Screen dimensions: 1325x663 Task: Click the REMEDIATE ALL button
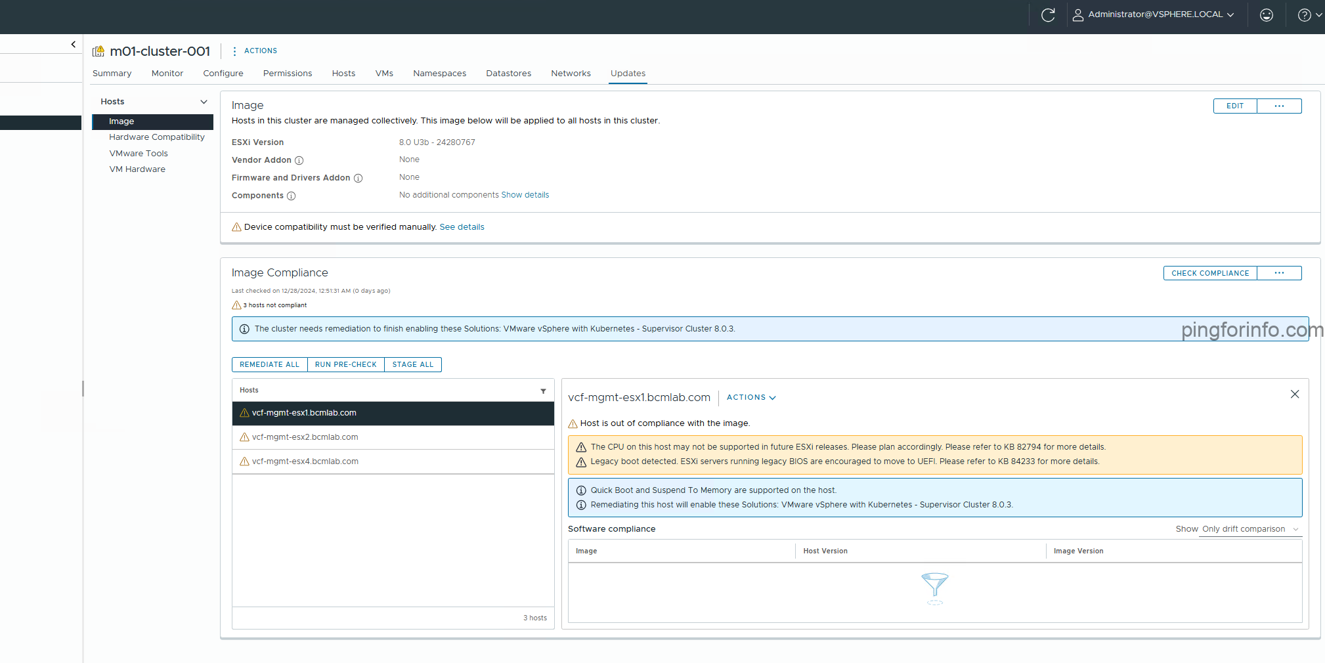[x=269, y=364]
